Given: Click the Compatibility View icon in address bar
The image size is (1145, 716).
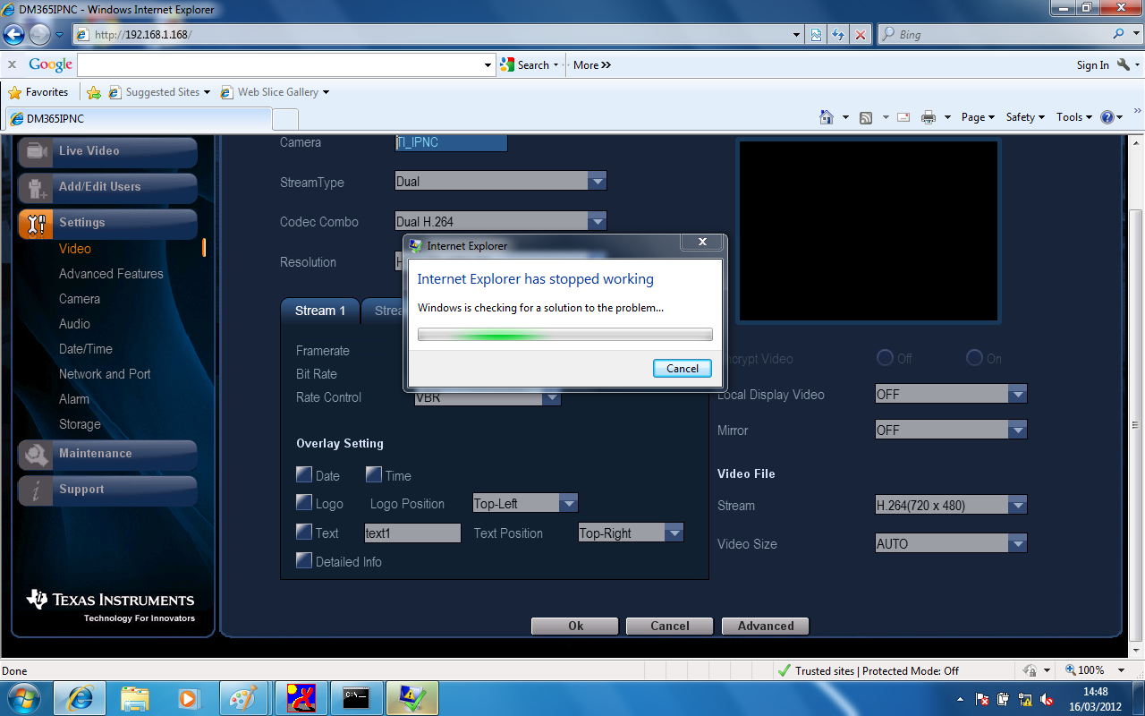Looking at the screenshot, I should click(817, 35).
